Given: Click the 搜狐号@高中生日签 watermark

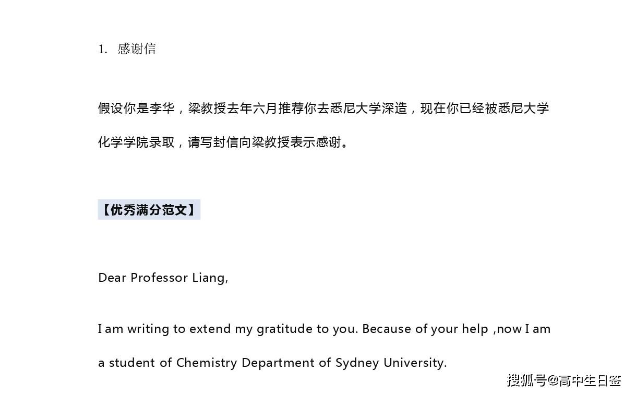Looking at the screenshot, I should point(564,380).
